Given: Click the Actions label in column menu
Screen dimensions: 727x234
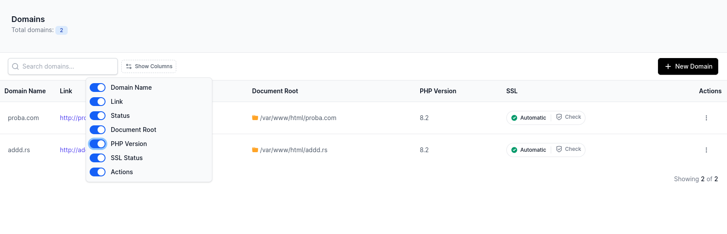Looking at the screenshot, I should 122,172.
